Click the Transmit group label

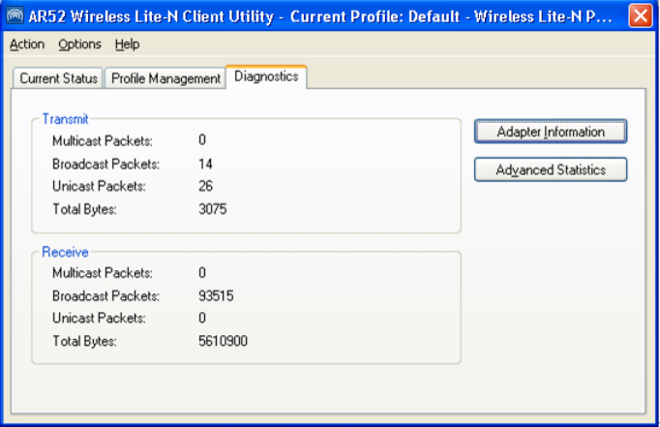[x=65, y=119]
